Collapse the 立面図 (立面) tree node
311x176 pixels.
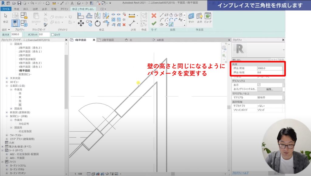tap(7, 86)
